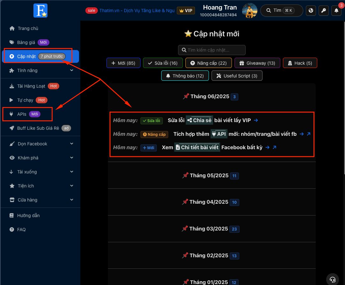Expand the Dọn Facebook chevron
The width and height of the screenshot is (345, 285).
[x=71, y=144]
